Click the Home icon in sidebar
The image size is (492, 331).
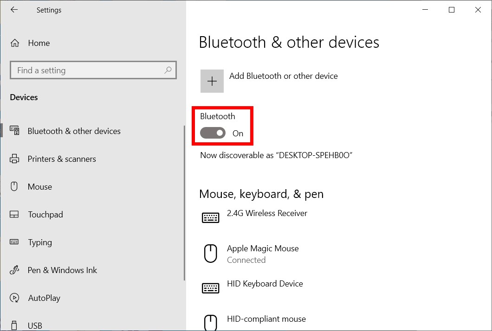point(15,43)
